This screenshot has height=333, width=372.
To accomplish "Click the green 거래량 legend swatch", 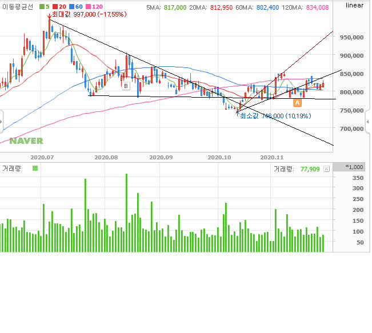I will point(35,168).
